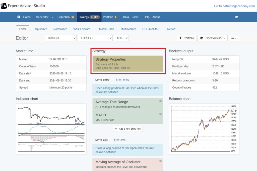Switch to the Monte Carlo tab
Screen dimensions: 257x171
[x=106, y=29]
